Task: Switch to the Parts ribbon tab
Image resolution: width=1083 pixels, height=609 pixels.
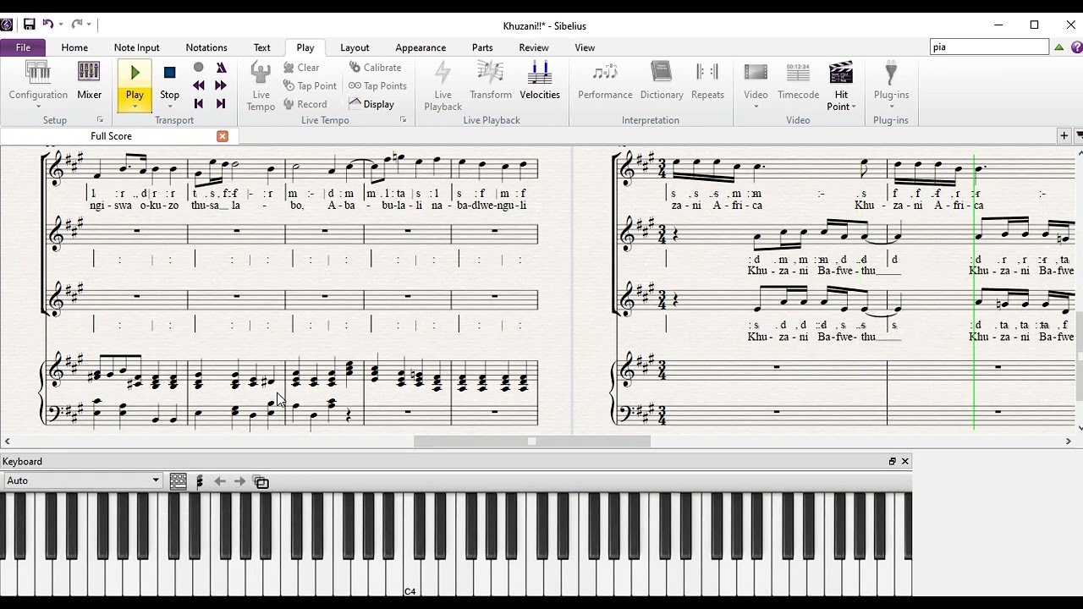Action: 482,47
